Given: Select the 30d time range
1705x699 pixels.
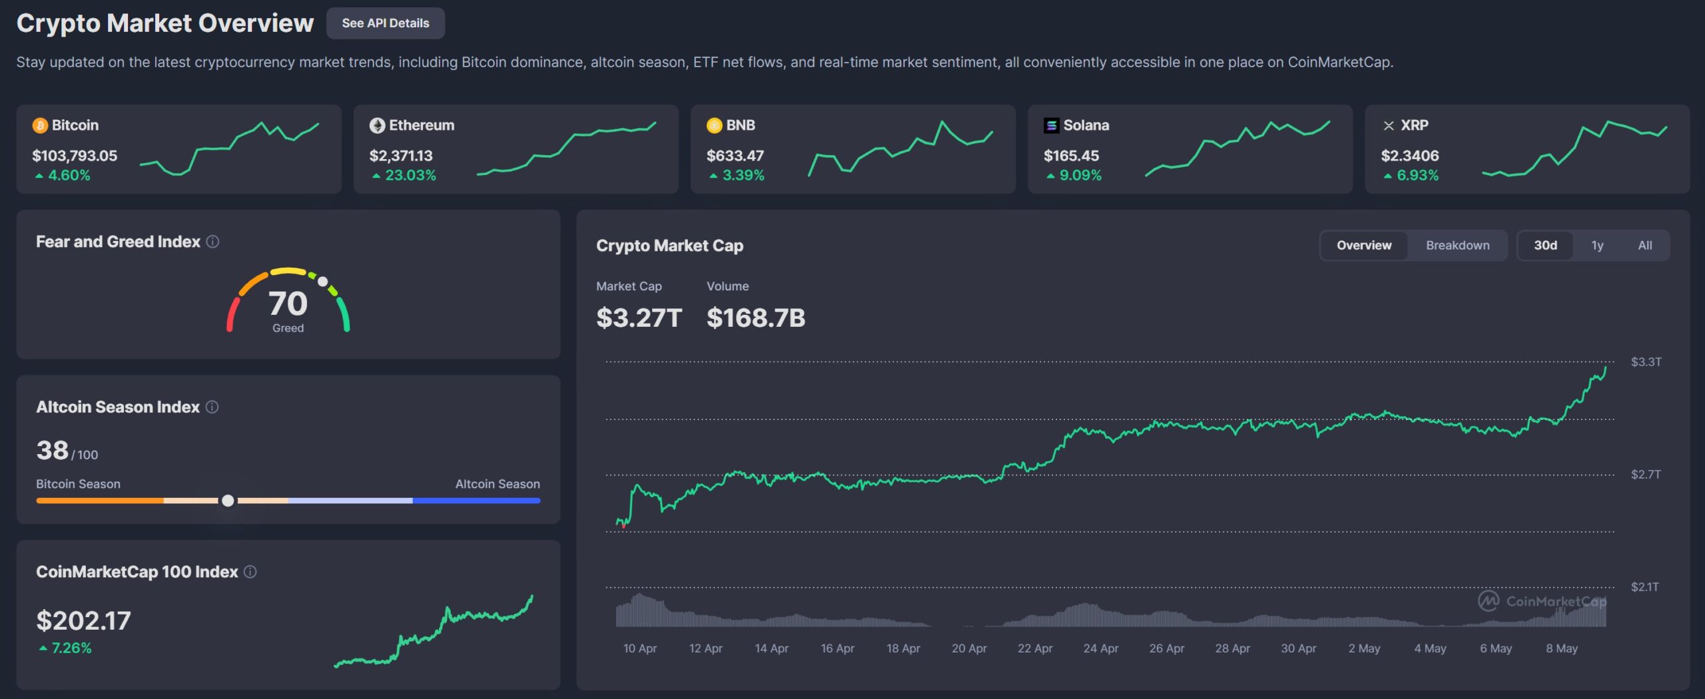Looking at the screenshot, I should click(1545, 245).
